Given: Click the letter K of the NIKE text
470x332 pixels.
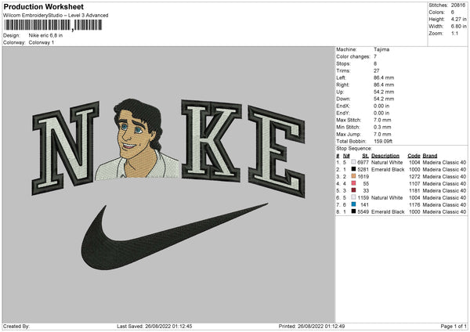Looking at the screenshot, I should click(211, 141).
